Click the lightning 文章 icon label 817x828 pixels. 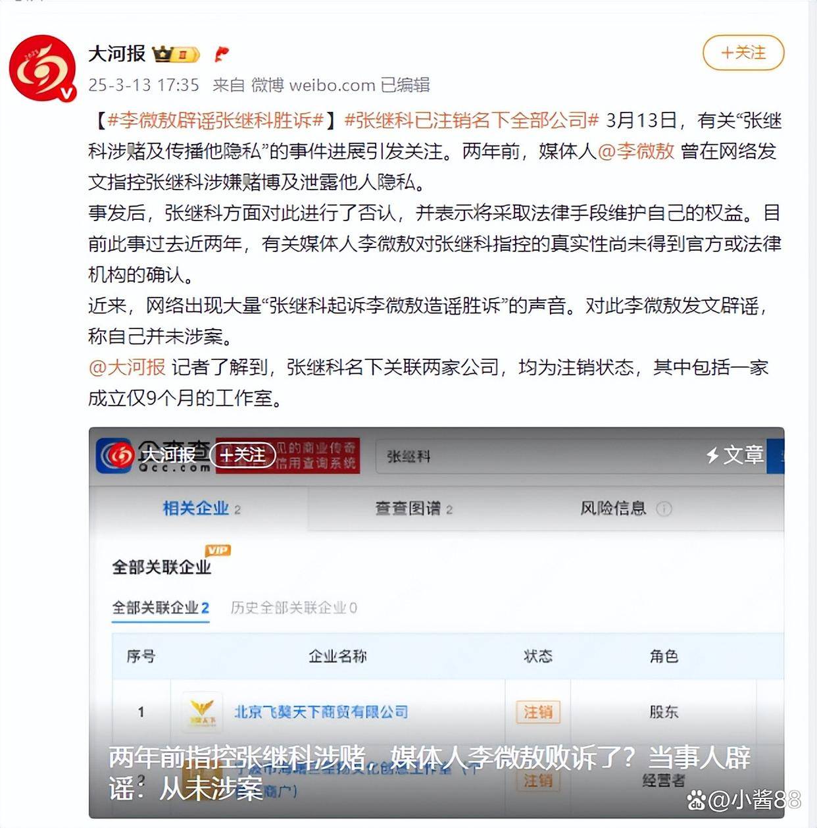[x=735, y=455]
